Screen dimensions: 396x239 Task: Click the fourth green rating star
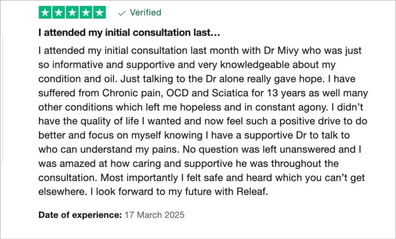pos(86,12)
